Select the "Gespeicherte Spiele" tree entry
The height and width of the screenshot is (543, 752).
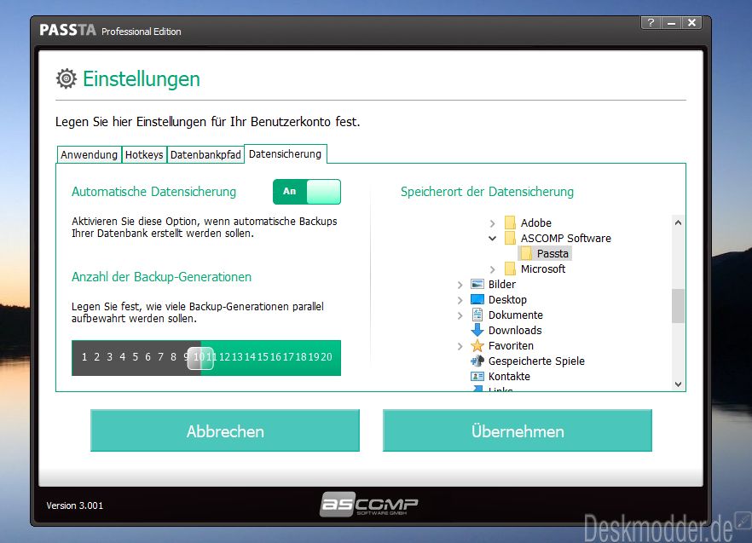point(536,361)
